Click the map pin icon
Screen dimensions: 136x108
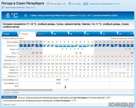[69, 4]
